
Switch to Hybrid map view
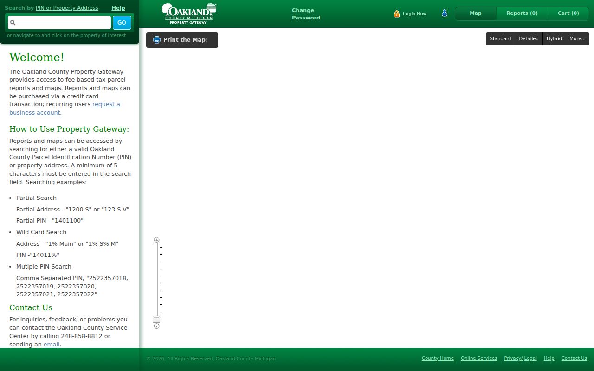tap(554, 39)
